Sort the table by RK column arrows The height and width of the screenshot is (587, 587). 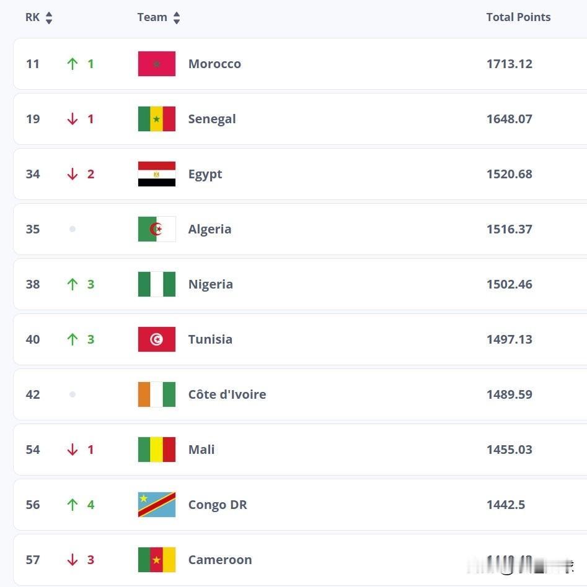tap(49, 18)
